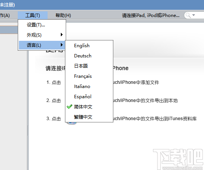Select Français language

coord(89,76)
